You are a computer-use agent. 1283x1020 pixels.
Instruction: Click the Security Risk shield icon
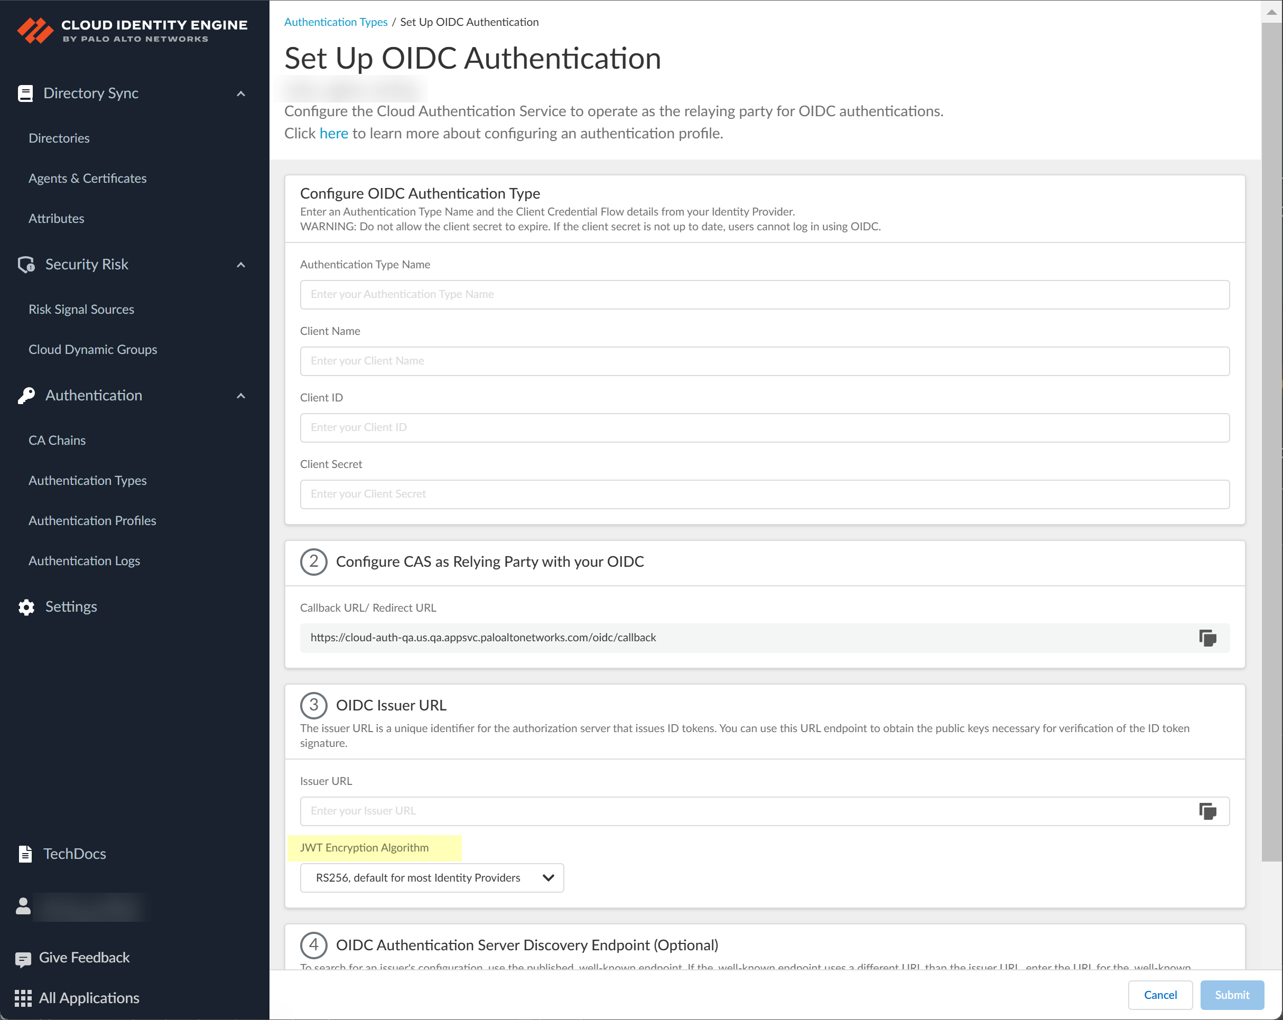[x=26, y=265]
